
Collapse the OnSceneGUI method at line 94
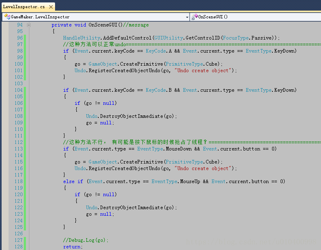click(29, 25)
